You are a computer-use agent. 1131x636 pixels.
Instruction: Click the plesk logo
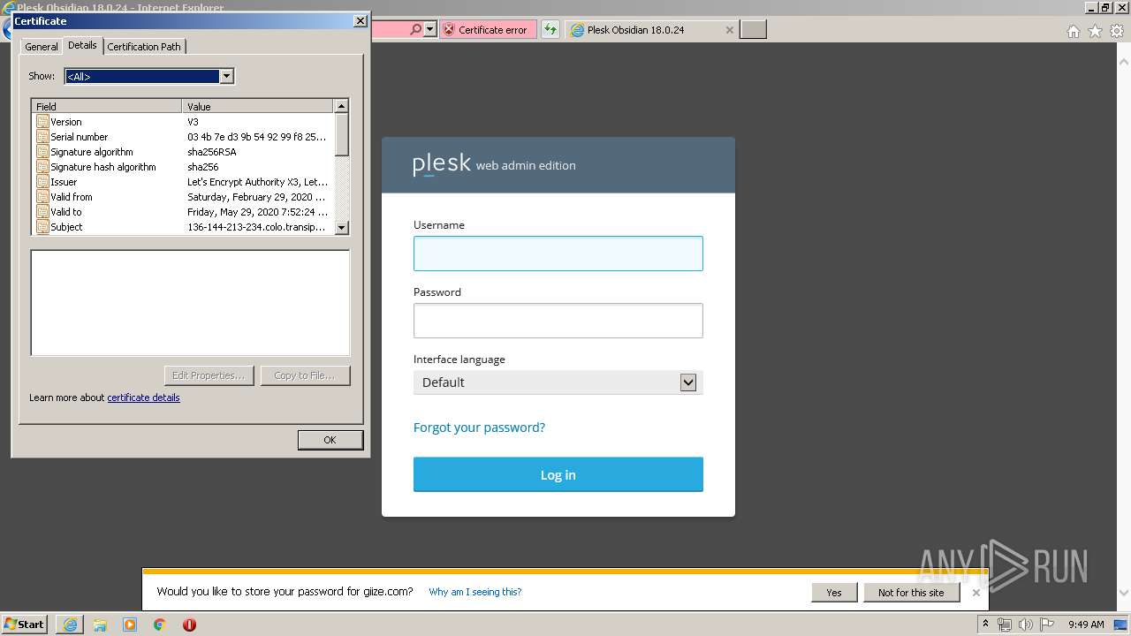coord(442,164)
